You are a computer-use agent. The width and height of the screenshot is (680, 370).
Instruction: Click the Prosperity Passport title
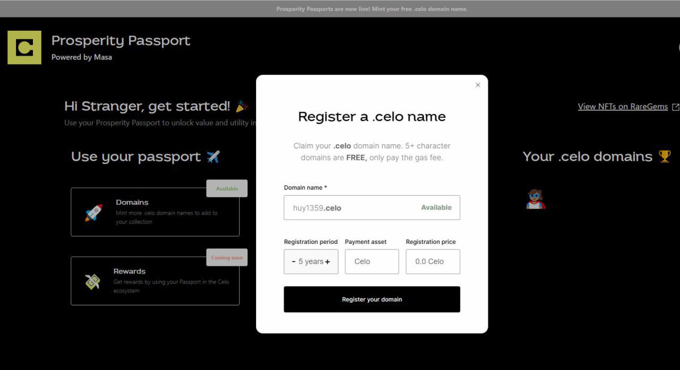121,41
